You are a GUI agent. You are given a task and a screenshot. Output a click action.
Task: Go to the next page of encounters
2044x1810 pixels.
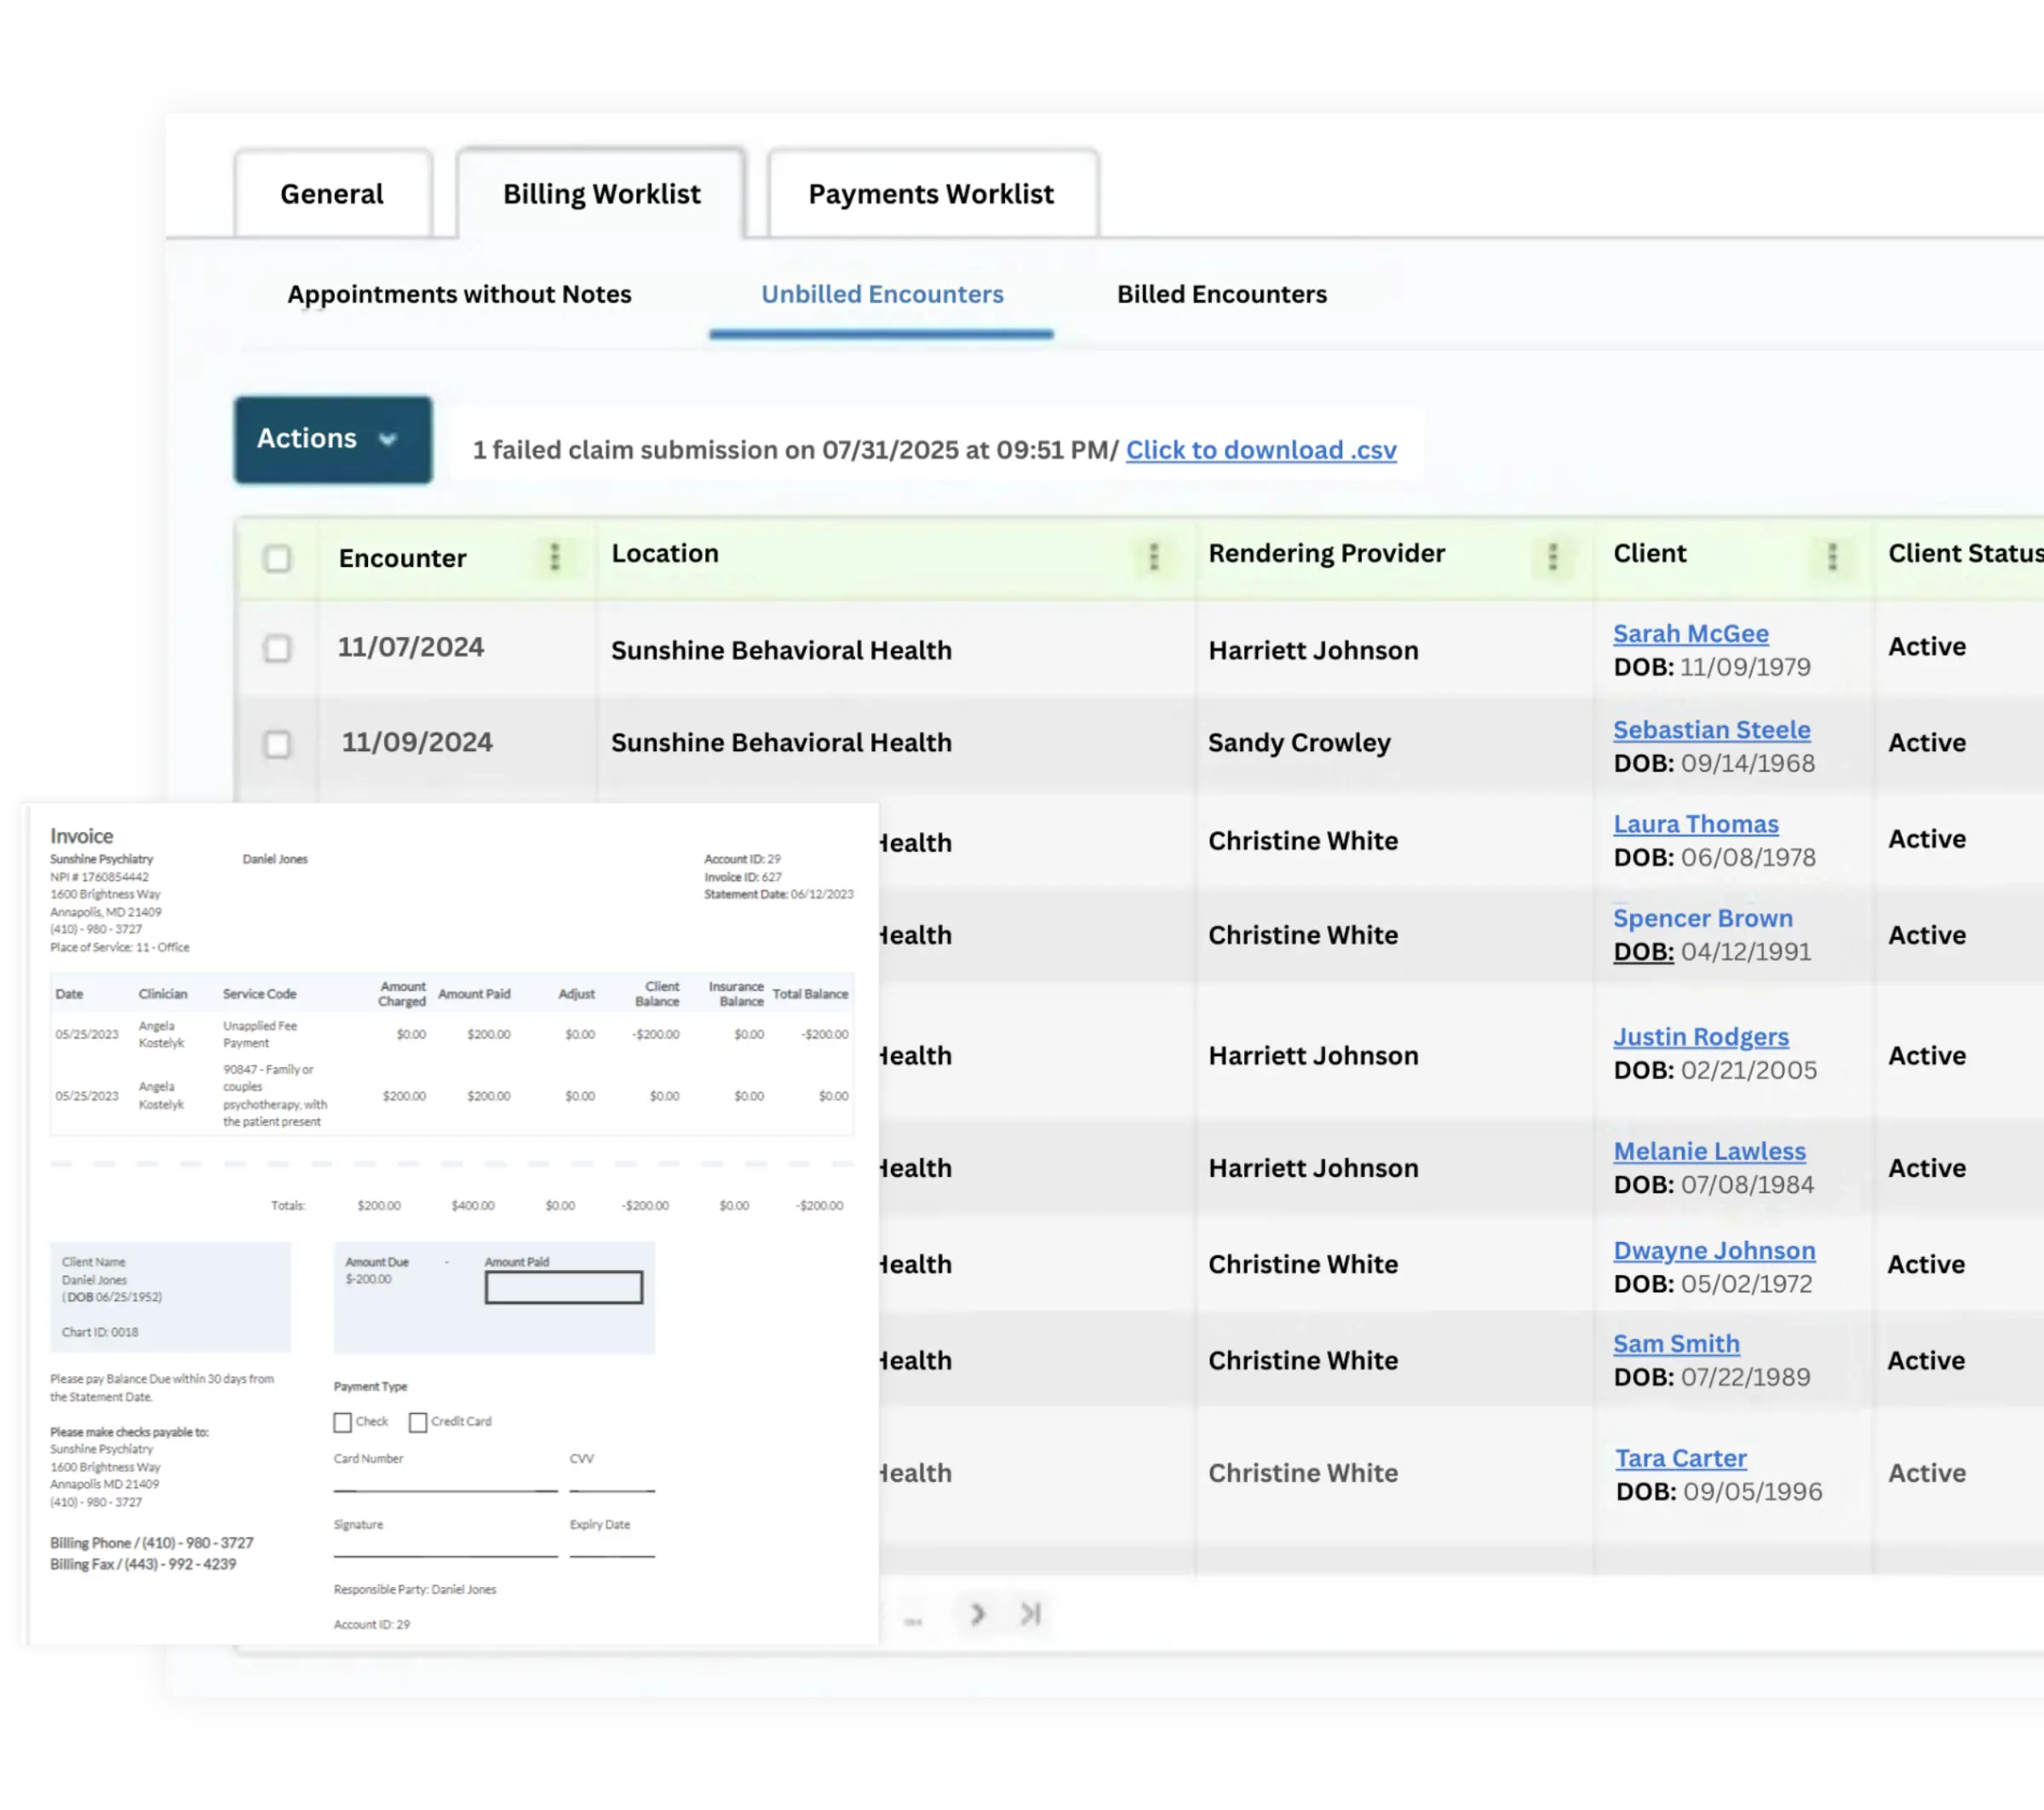click(x=977, y=1613)
